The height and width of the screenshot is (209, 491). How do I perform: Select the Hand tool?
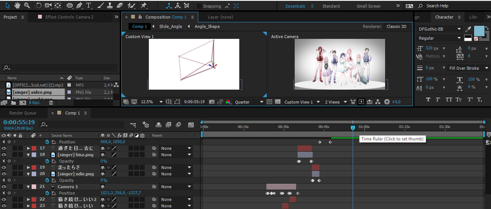click(18, 5)
